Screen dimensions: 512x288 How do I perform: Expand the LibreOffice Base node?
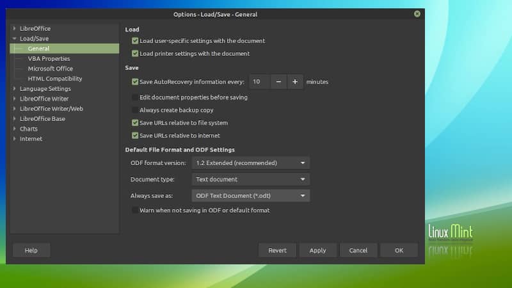pyautogui.click(x=14, y=118)
